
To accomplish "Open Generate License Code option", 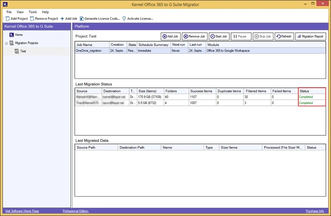I will tap(100, 19).
